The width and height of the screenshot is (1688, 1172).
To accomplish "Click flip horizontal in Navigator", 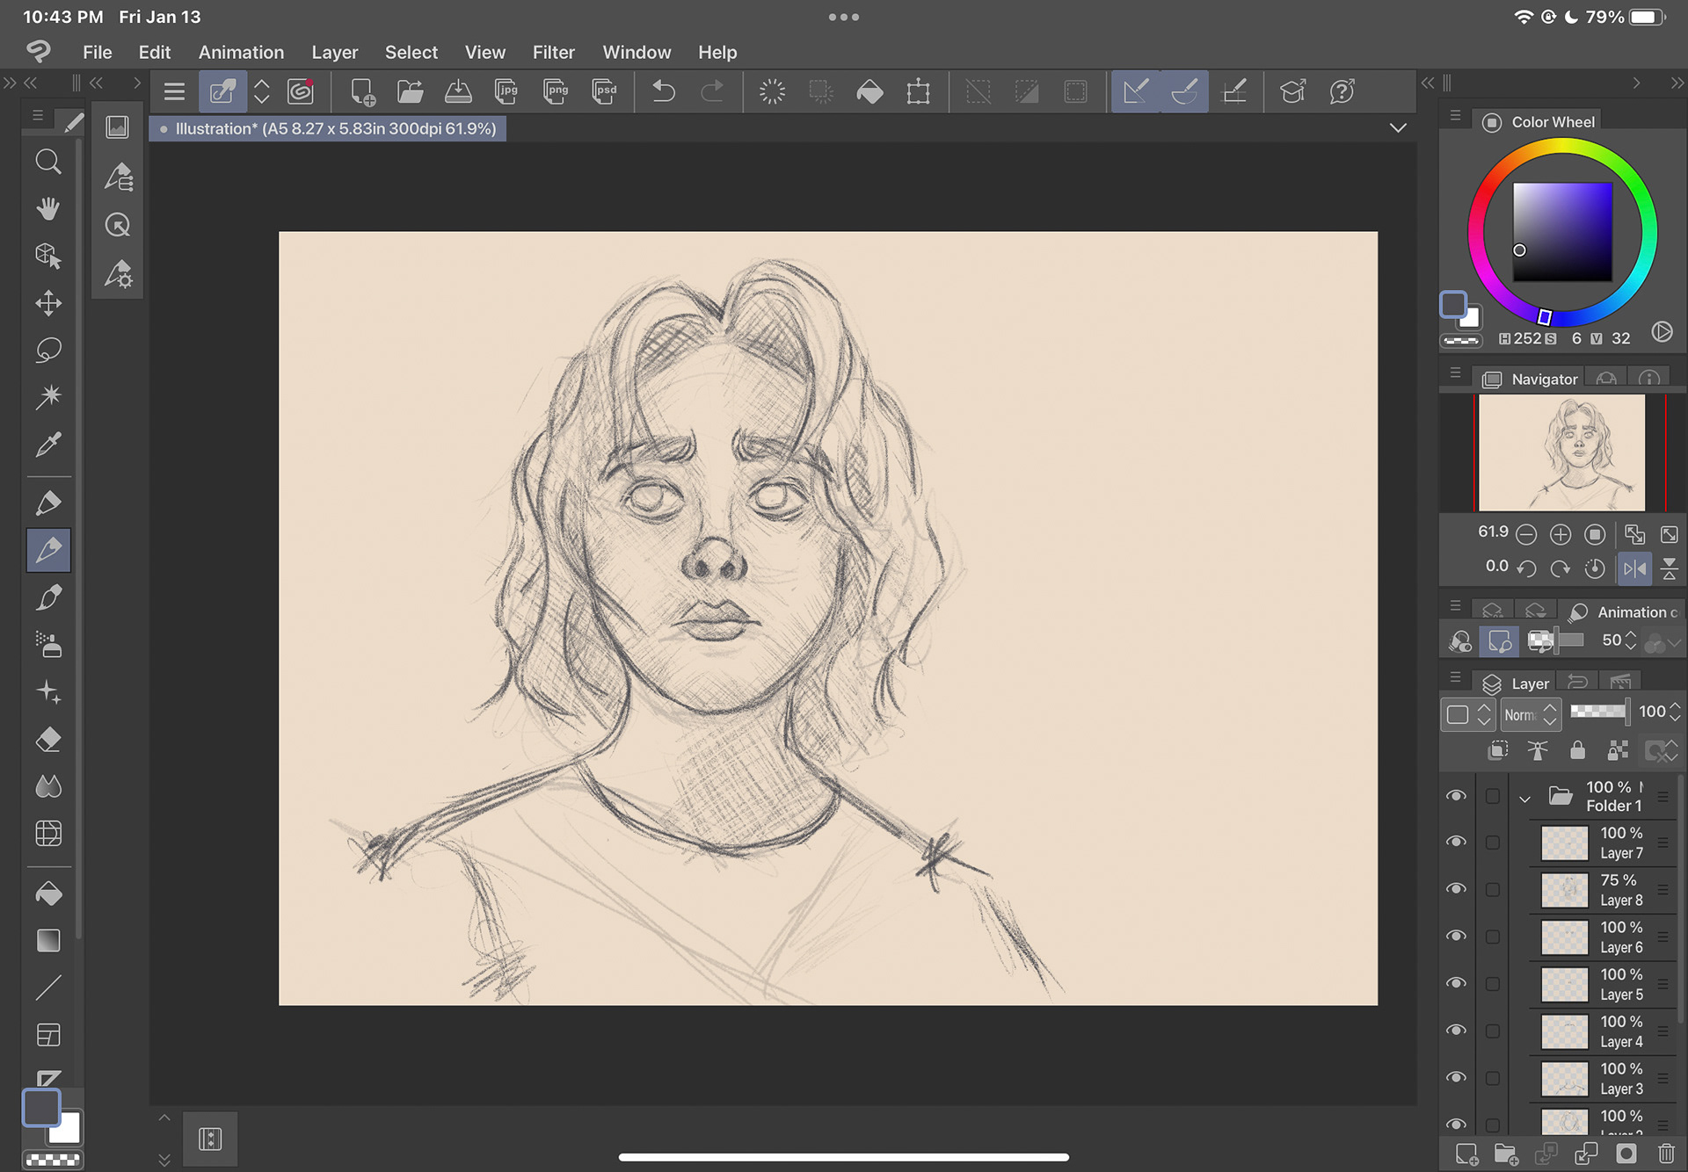I will point(1634,568).
